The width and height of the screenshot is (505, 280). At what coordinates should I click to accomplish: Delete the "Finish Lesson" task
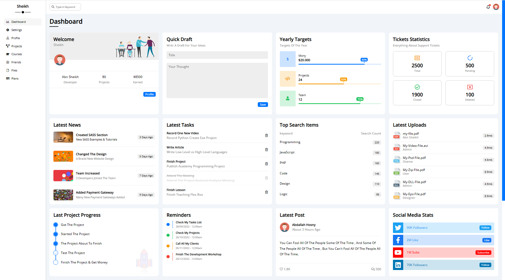pos(266,192)
